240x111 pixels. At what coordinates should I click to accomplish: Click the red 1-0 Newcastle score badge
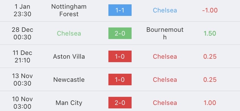coord(120,79)
